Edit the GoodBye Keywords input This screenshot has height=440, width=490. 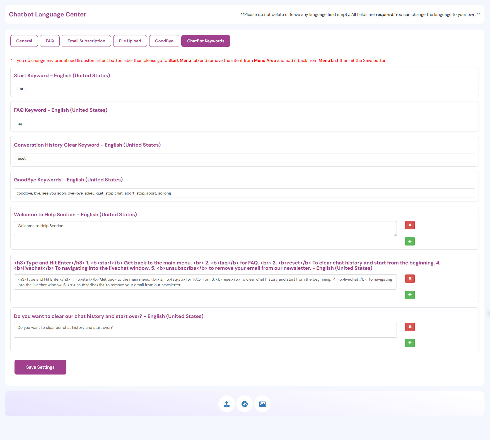244,193
